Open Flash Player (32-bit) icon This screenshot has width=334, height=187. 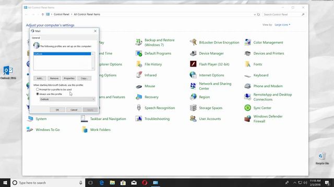(x=193, y=64)
